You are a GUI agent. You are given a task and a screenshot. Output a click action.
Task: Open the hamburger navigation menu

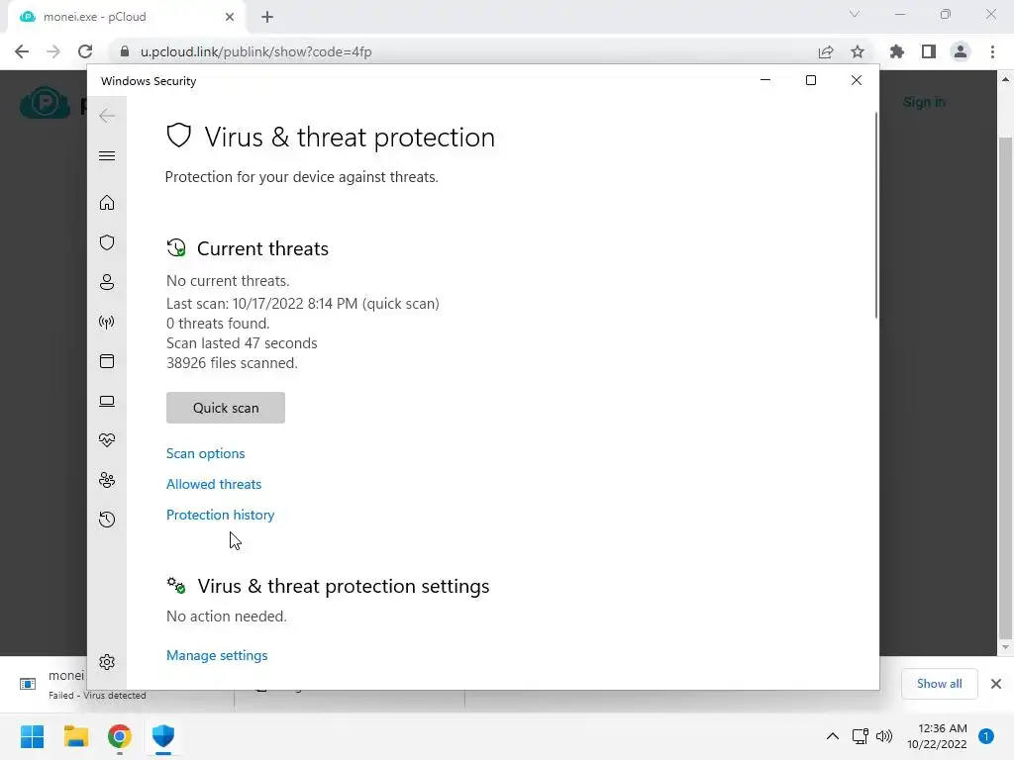[x=107, y=155]
